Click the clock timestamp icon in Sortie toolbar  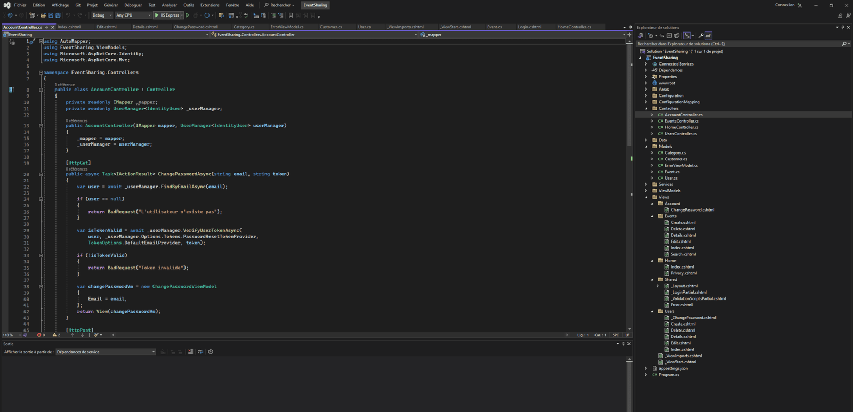(x=211, y=352)
